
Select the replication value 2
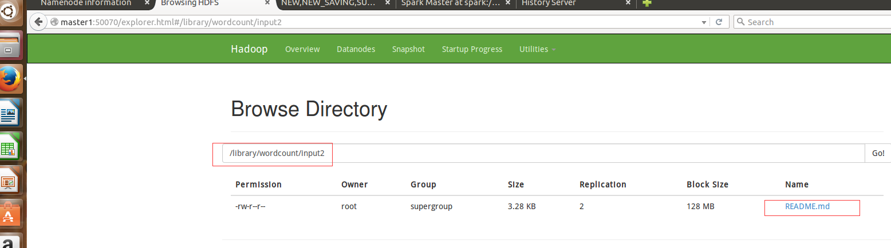click(x=582, y=206)
